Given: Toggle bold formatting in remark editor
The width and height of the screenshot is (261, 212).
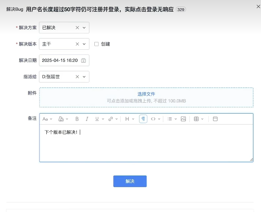Looking at the screenshot, I should (x=77, y=119).
